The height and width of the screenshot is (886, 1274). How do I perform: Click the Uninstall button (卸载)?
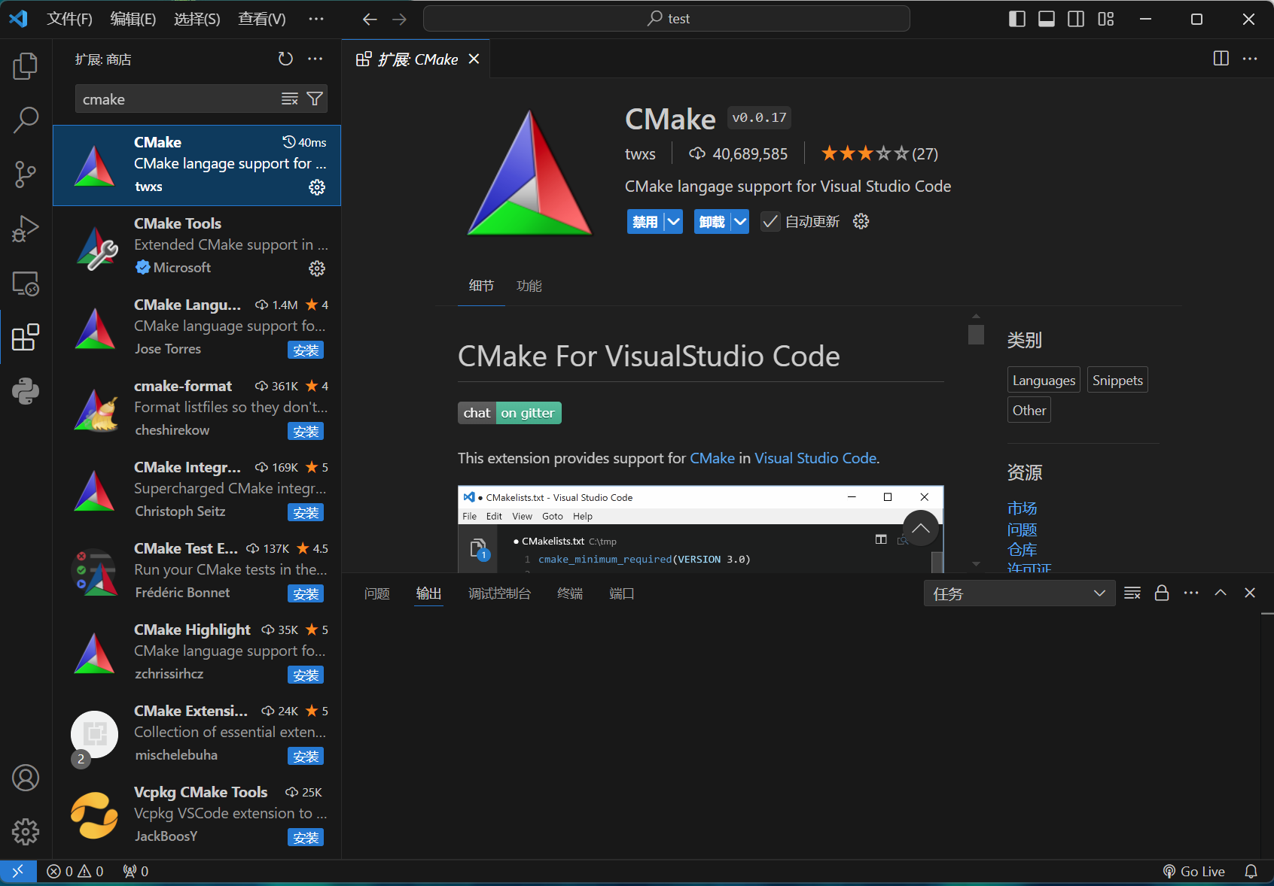(x=712, y=221)
